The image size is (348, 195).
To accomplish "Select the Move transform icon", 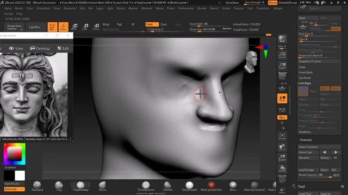I will pos(74,27).
